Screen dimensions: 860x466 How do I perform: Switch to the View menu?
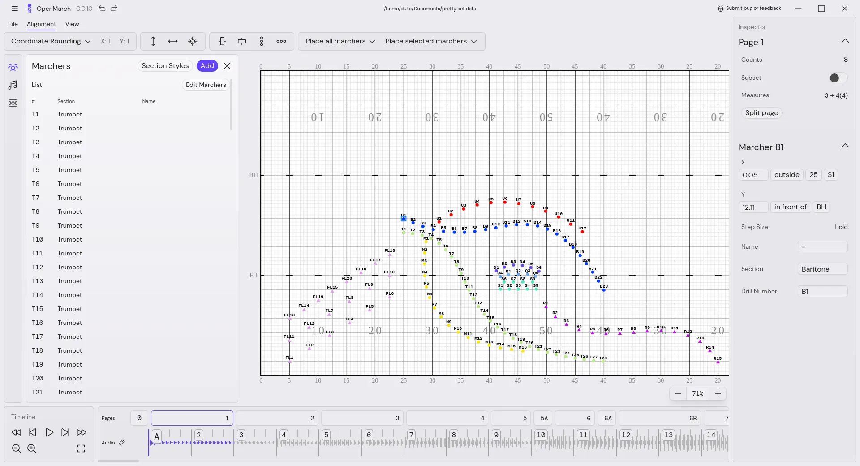click(x=72, y=24)
